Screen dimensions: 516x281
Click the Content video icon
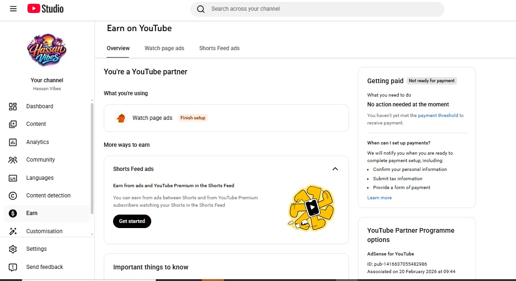pyautogui.click(x=13, y=124)
